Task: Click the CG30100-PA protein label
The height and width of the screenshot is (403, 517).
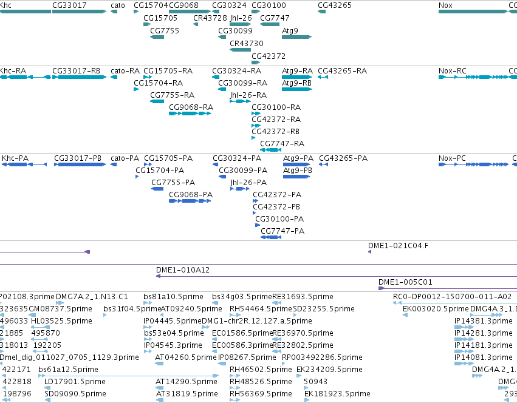Action: (279, 219)
